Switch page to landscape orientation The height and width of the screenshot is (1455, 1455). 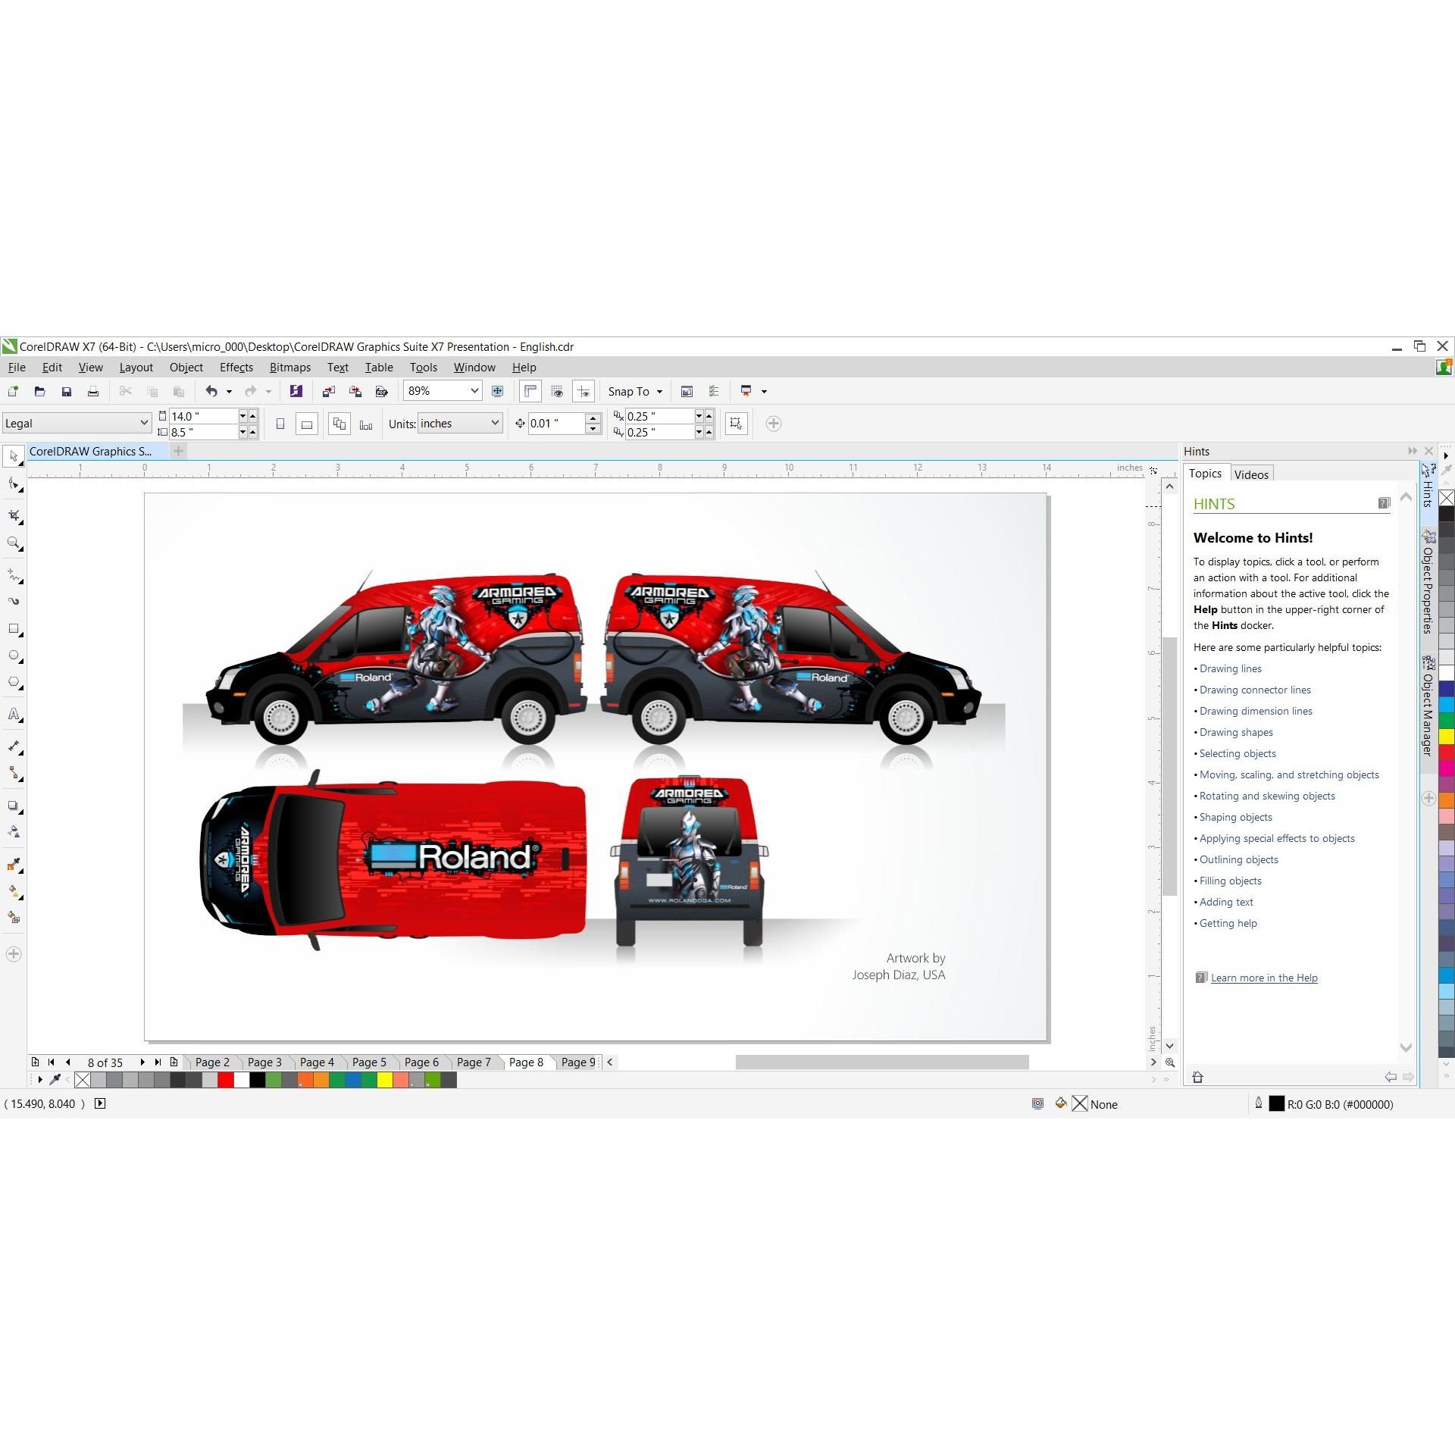(307, 424)
